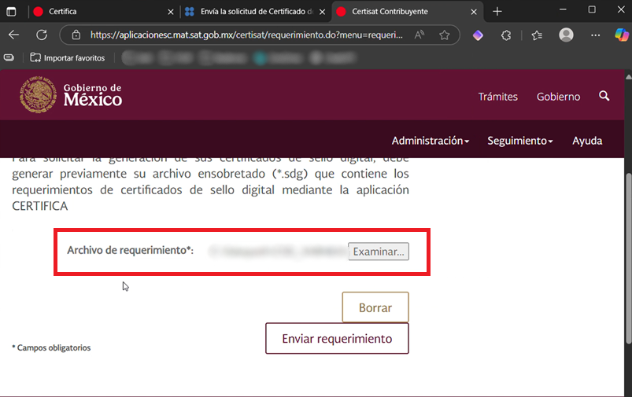The height and width of the screenshot is (397, 632).
Task: Add page to favorites with star icon
Action: (444, 35)
